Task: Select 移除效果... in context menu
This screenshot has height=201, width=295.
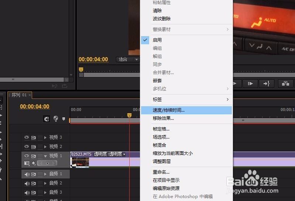Action: click(186, 118)
